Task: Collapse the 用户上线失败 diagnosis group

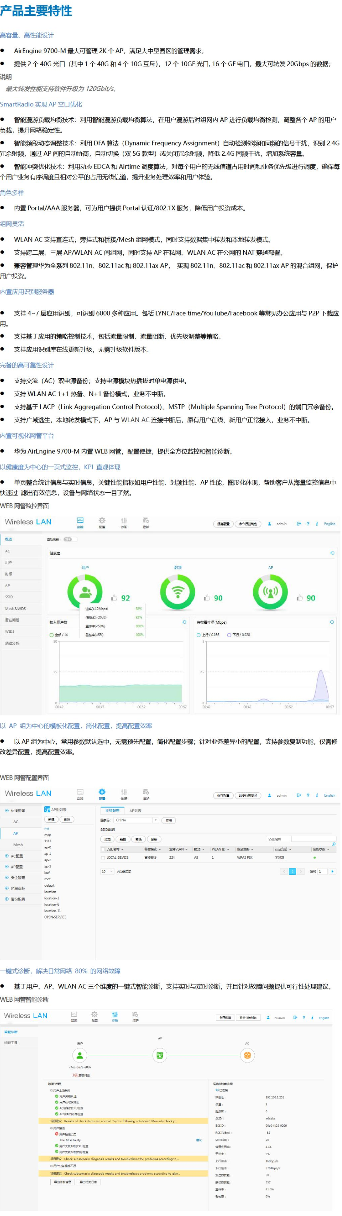Action: 51,1090
